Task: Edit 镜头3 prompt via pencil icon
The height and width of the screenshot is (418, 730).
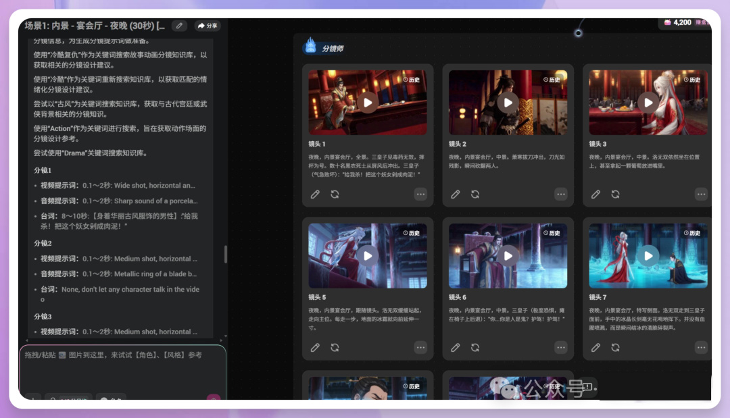Action: [x=595, y=194]
